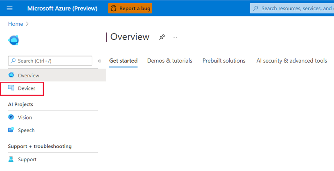The height and width of the screenshot is (171, 334).
Task: Click the Support person icon
Action: point(11,159)
